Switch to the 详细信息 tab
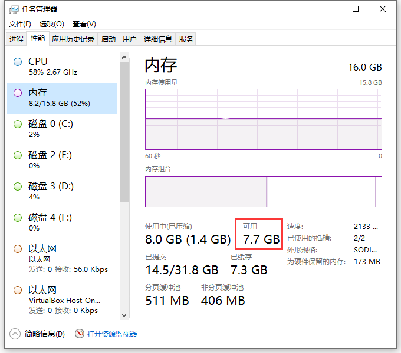 tap(158, 39)
